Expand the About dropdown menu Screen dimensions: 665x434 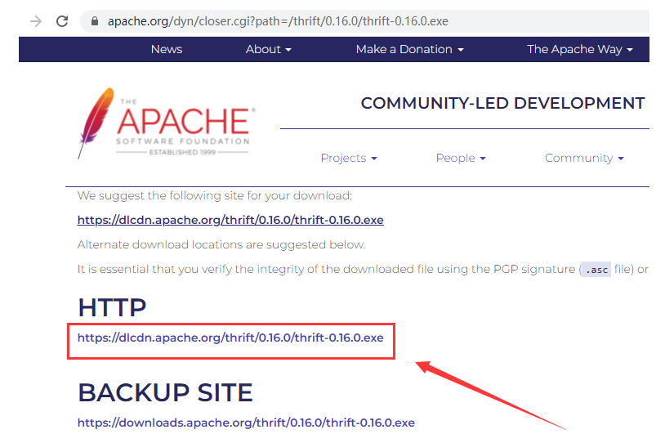coord(269,49)
